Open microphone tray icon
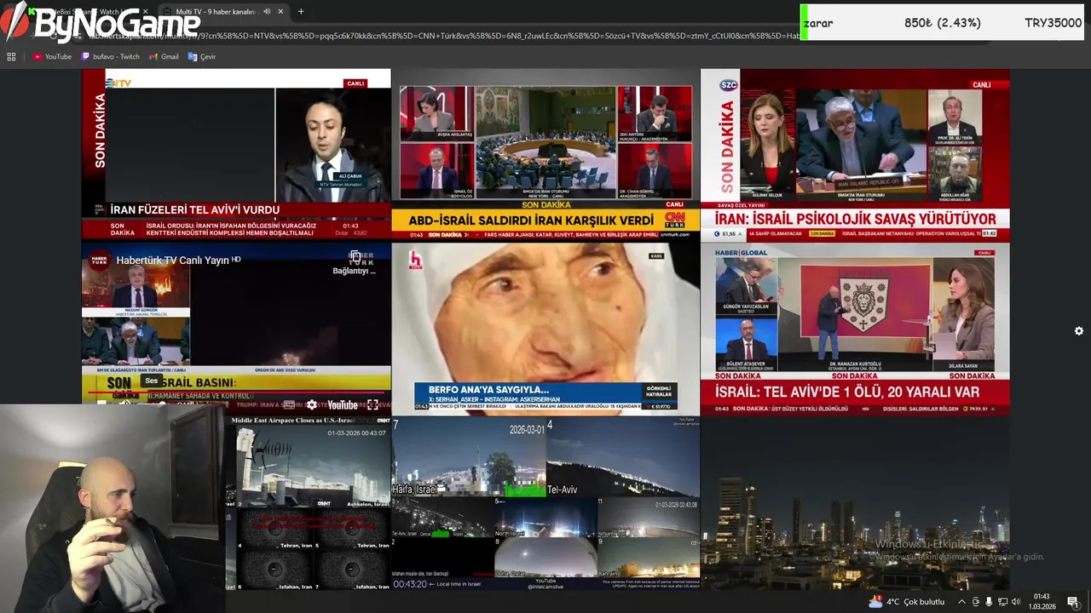 pos(989,602)
